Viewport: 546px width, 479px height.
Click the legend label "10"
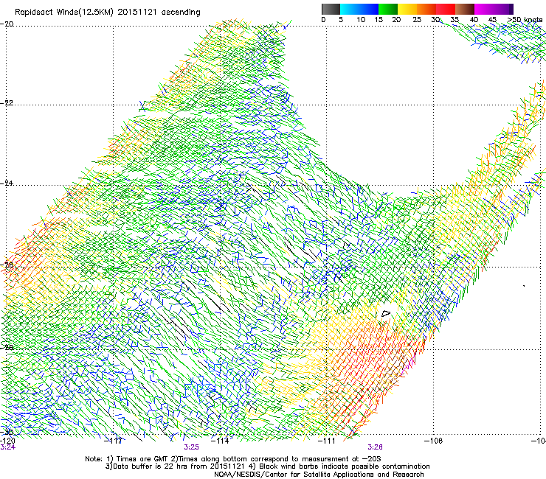(x=361, y=20)
